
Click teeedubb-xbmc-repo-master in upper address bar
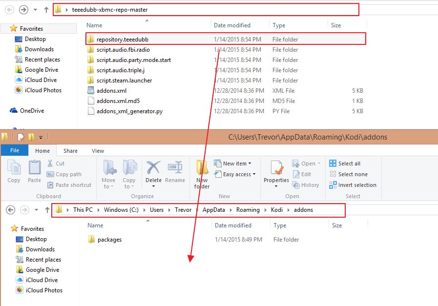[x=110, y=9]
